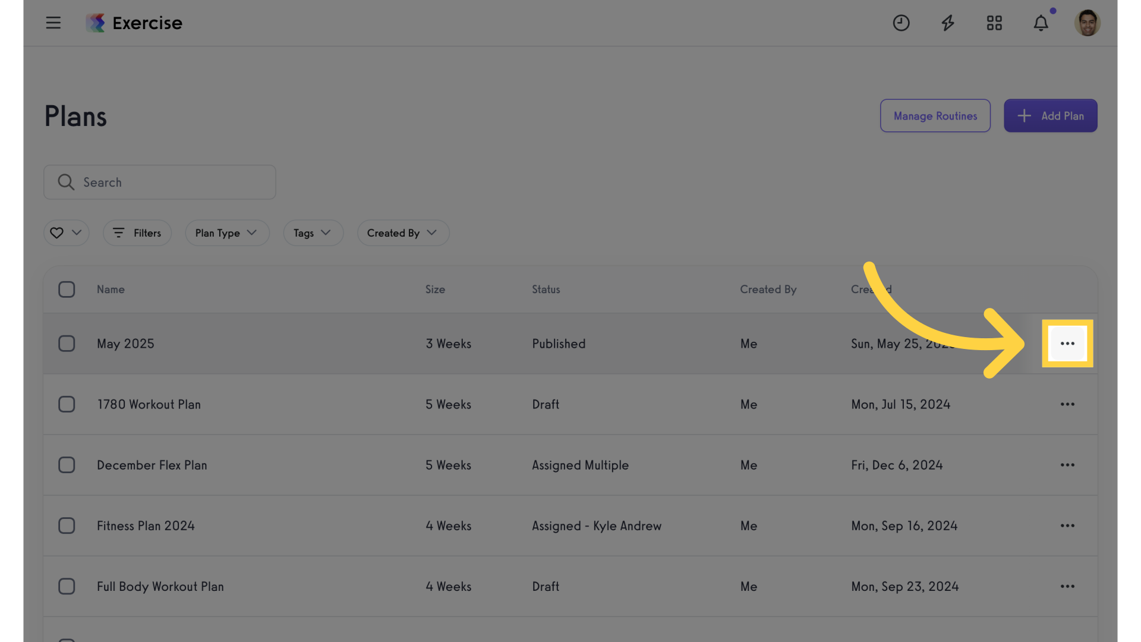Tick the Fitness Plan 2024 checkbox
Image resolution: width=1141 pixels, height=642 pixels.
tap(67, 525)
